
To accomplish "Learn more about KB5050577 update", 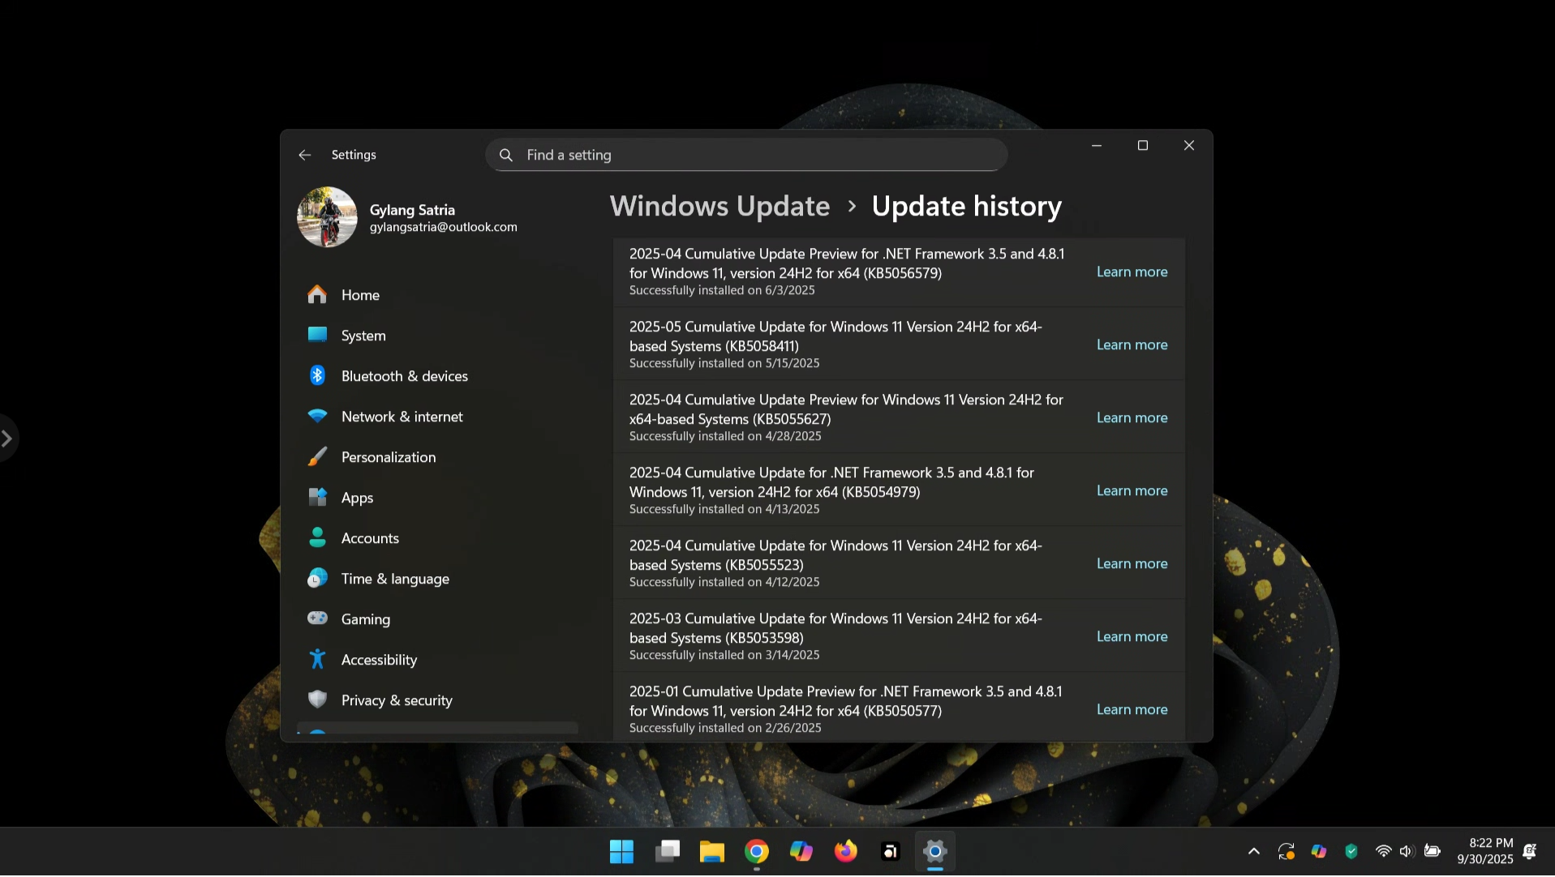I will point(1132,710).
